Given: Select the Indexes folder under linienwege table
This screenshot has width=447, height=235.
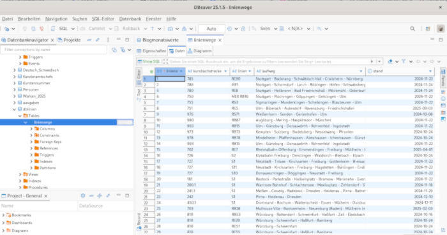Looking at the screenshot, I should tap(46, 162).
